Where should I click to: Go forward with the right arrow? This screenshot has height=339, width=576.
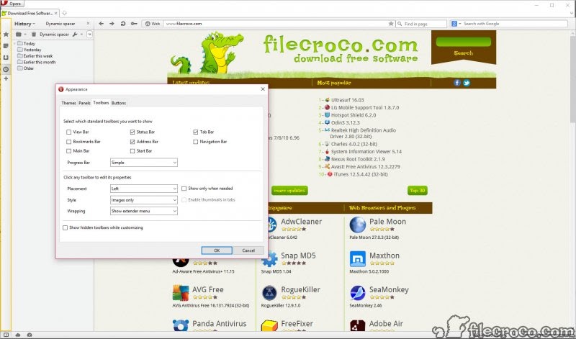(x=112, y=24)
